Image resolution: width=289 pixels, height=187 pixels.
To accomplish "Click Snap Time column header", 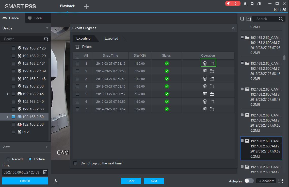I will click(x=110, y=56).
